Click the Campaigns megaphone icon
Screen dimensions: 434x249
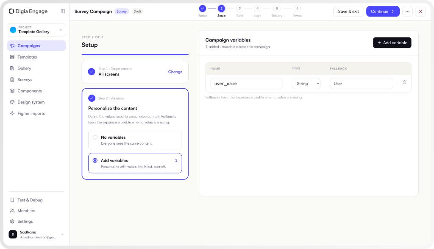[12, 46]
